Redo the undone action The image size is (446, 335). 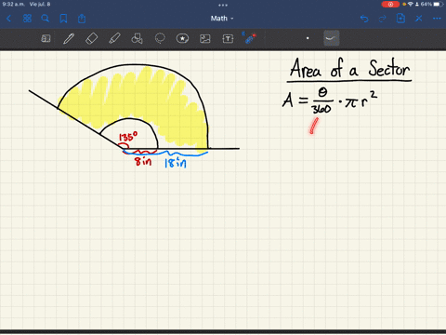[x=383, y=19]
